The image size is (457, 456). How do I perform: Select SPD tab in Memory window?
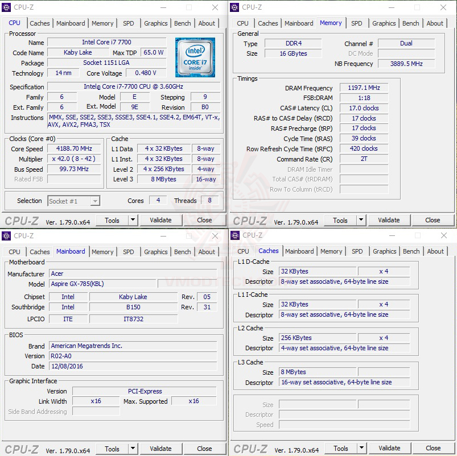[x=356, y=23]
